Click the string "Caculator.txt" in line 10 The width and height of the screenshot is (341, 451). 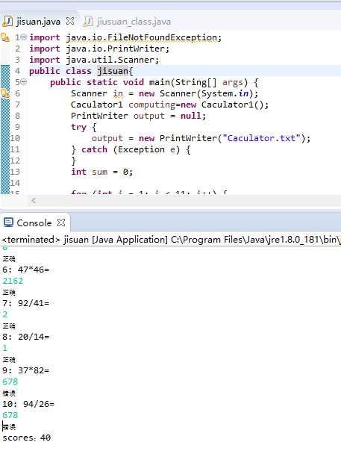261,138
